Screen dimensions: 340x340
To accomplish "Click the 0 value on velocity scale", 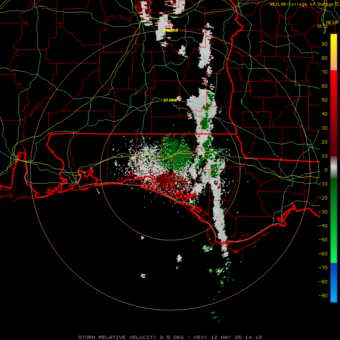I will point(326,170).
